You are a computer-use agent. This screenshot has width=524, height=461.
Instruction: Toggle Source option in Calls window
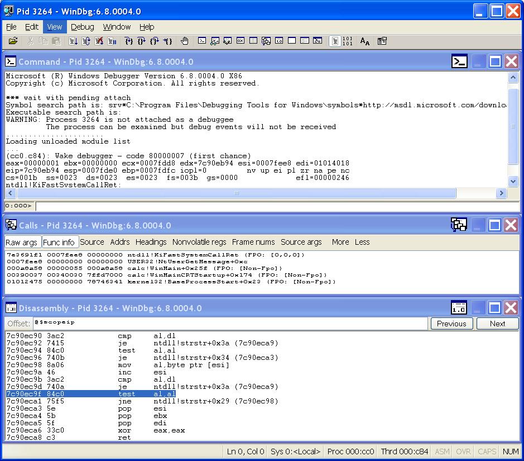tap(92, 242)
